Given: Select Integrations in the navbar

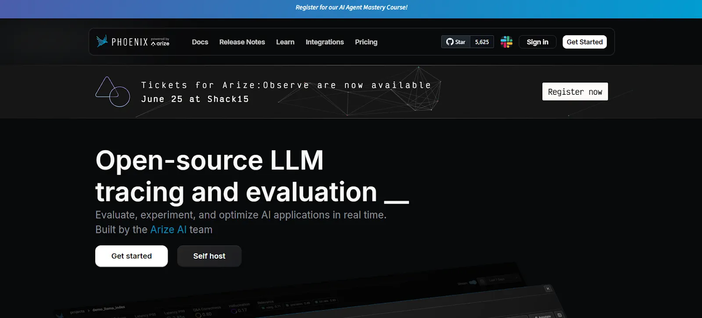Looking at the screenshot, I should click(x=325, y=42).
